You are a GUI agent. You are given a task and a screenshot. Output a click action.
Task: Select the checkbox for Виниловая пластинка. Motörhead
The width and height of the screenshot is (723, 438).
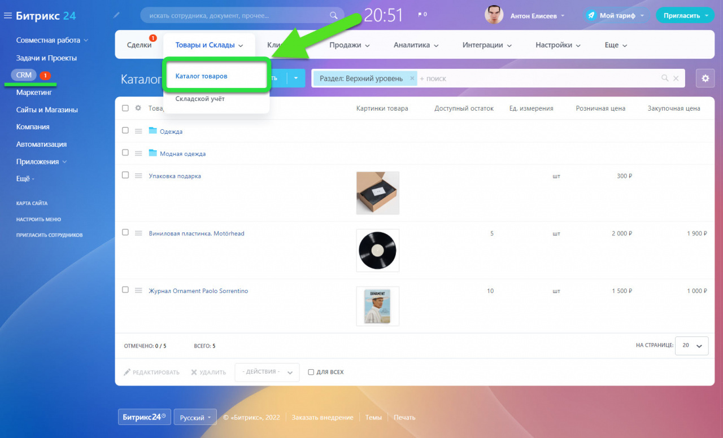pyautogui.click(x=125, y=233)
